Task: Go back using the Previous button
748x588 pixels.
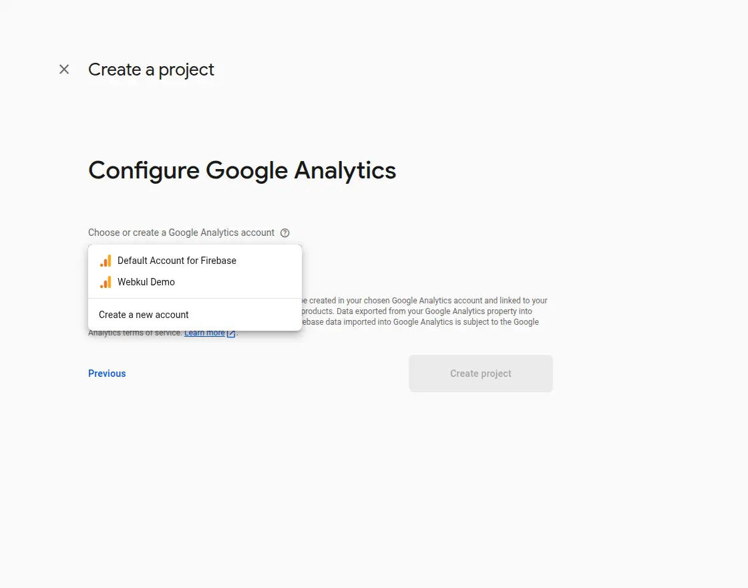Action: pos(107,374)
